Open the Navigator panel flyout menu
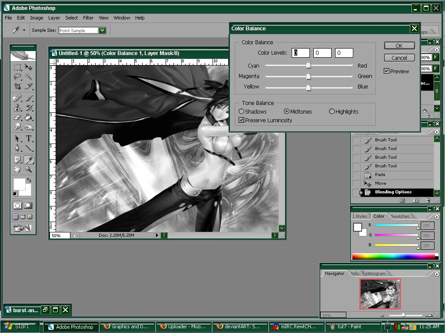Viewport: 445px width, 333px height. (x=437, y=274)
